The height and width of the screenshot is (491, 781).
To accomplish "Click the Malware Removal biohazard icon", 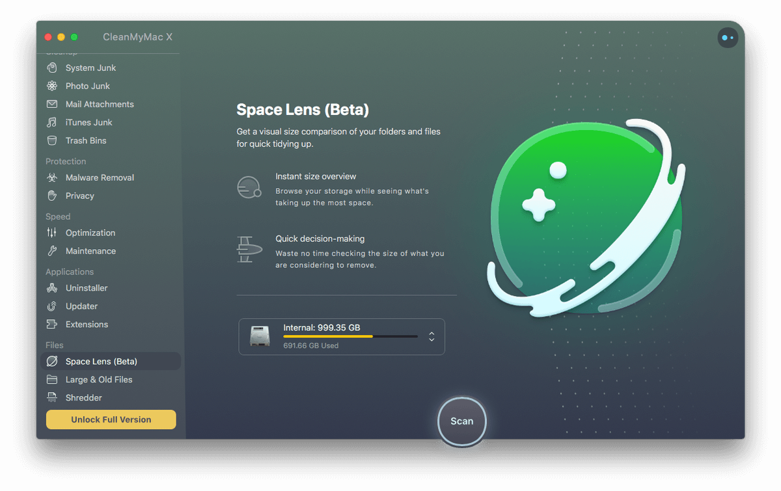I will [x=52, y=178].
